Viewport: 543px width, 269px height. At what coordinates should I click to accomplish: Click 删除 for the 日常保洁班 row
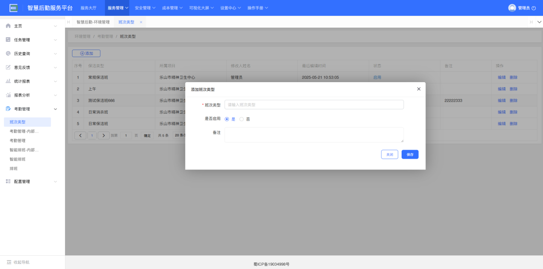click(x=513, y=124)
